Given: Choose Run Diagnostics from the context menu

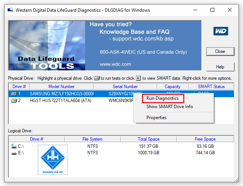Looking at the screenshot, I should [x=163, y=98].
